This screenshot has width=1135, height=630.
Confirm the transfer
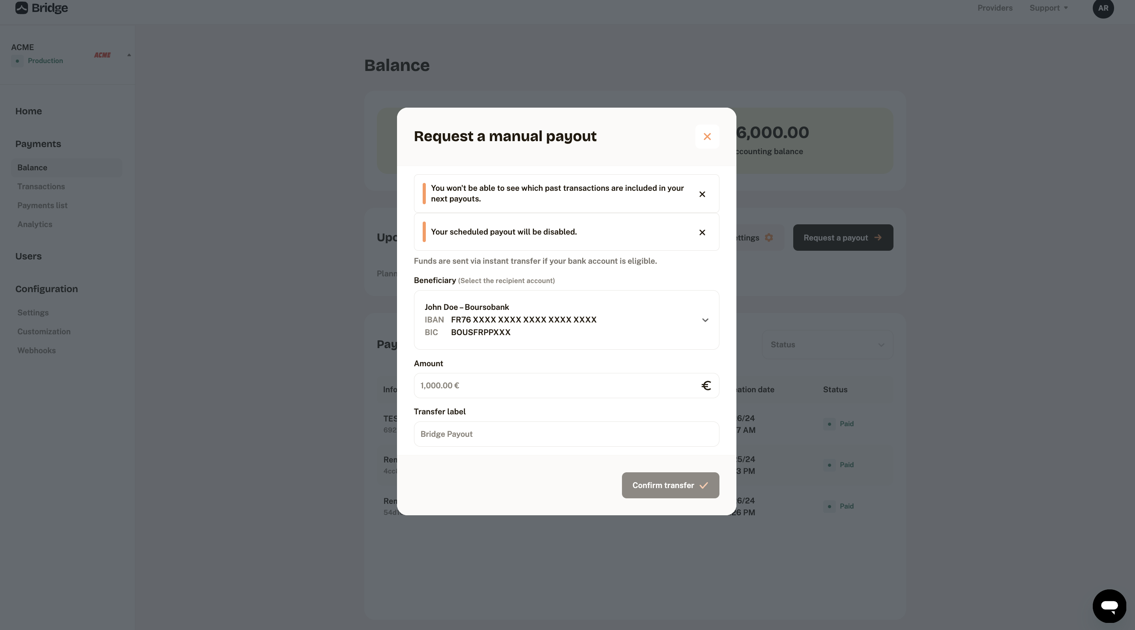[671, 485]
